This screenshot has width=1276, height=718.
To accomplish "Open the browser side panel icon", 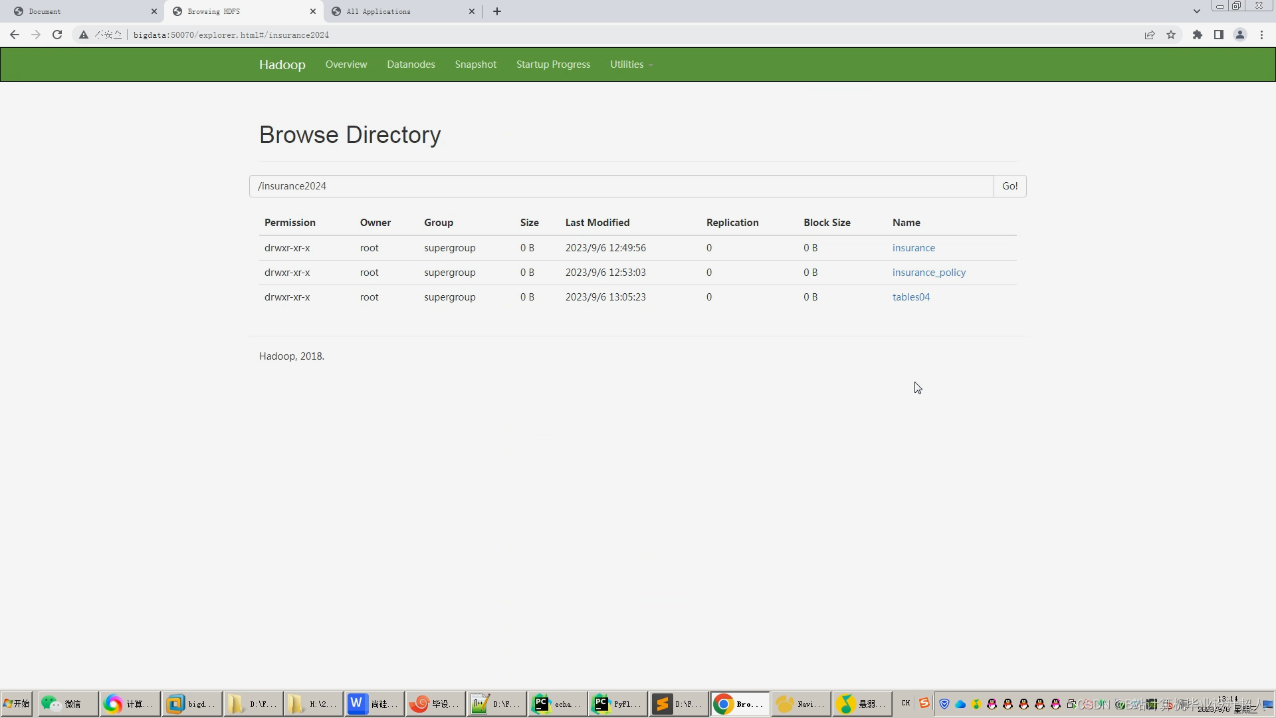I will (1218, 35).
